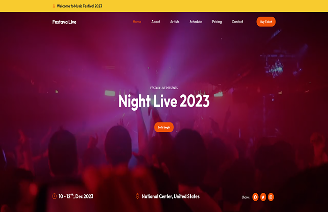328x212 pixels.
Task: Click the Night Live 2023 headline
Action: 164,101
